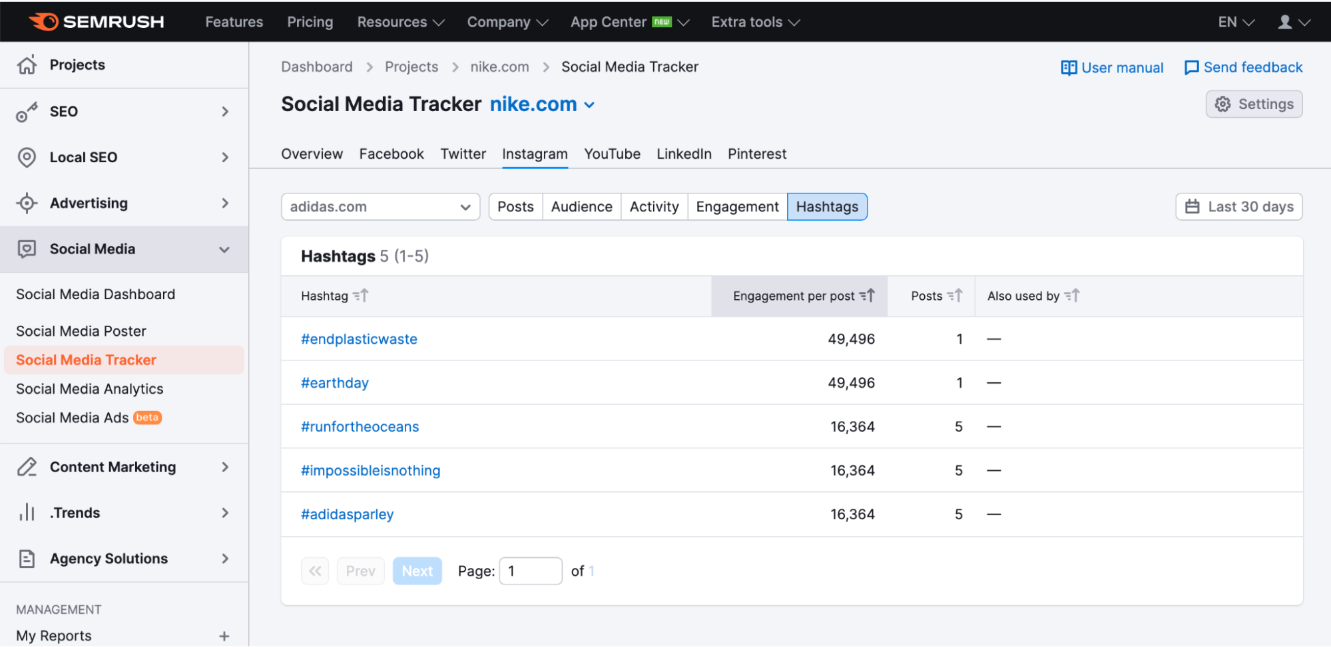The width and height of the screenshot is (1331, 647).
Task: Switch to the Facebook tab
Action: point(392,154)
